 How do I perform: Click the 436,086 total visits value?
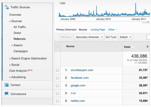point(139,56)
